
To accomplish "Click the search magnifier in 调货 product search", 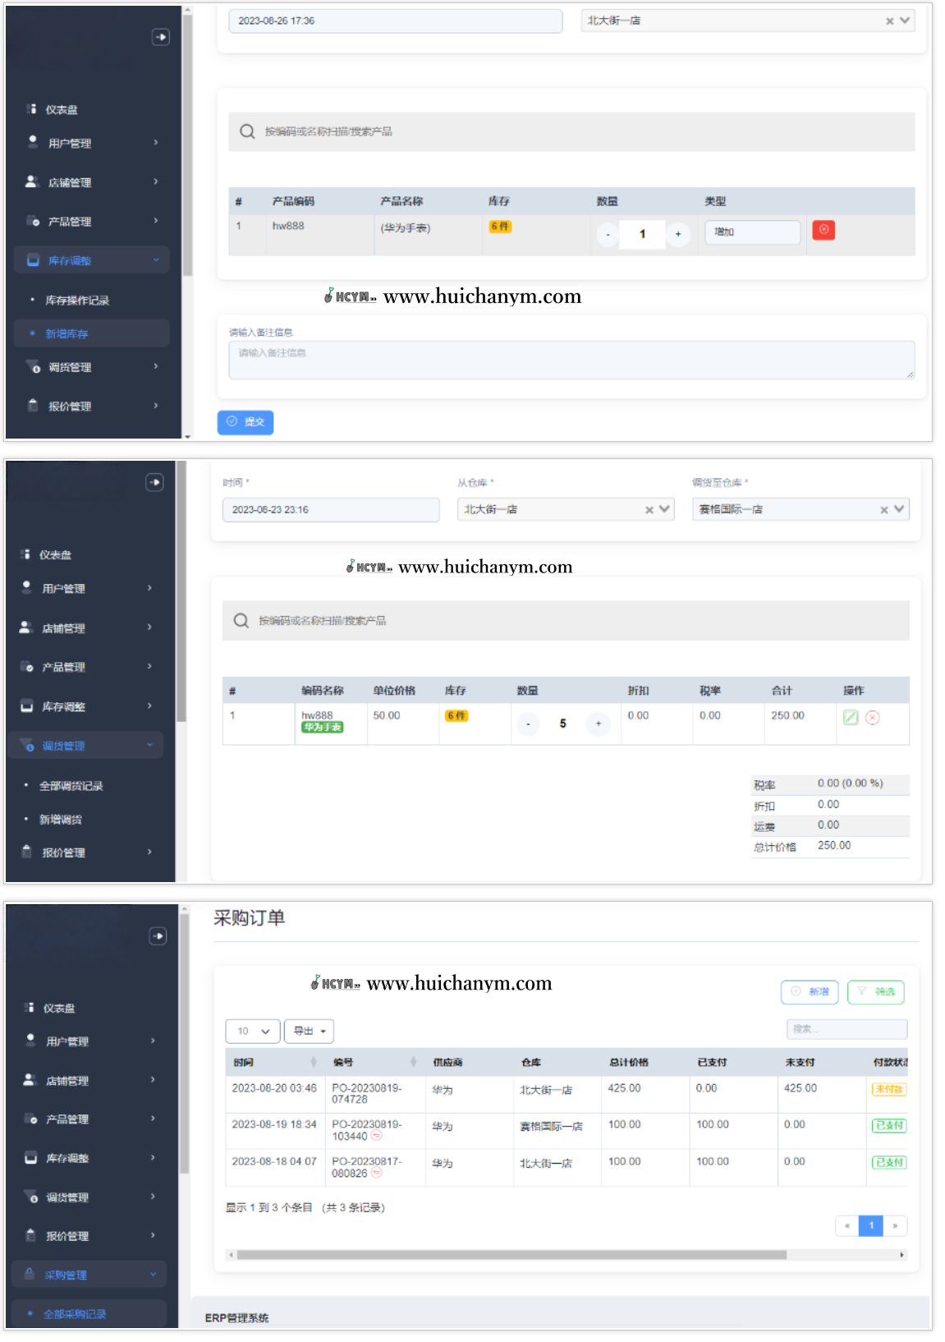I will click(241, 620).
